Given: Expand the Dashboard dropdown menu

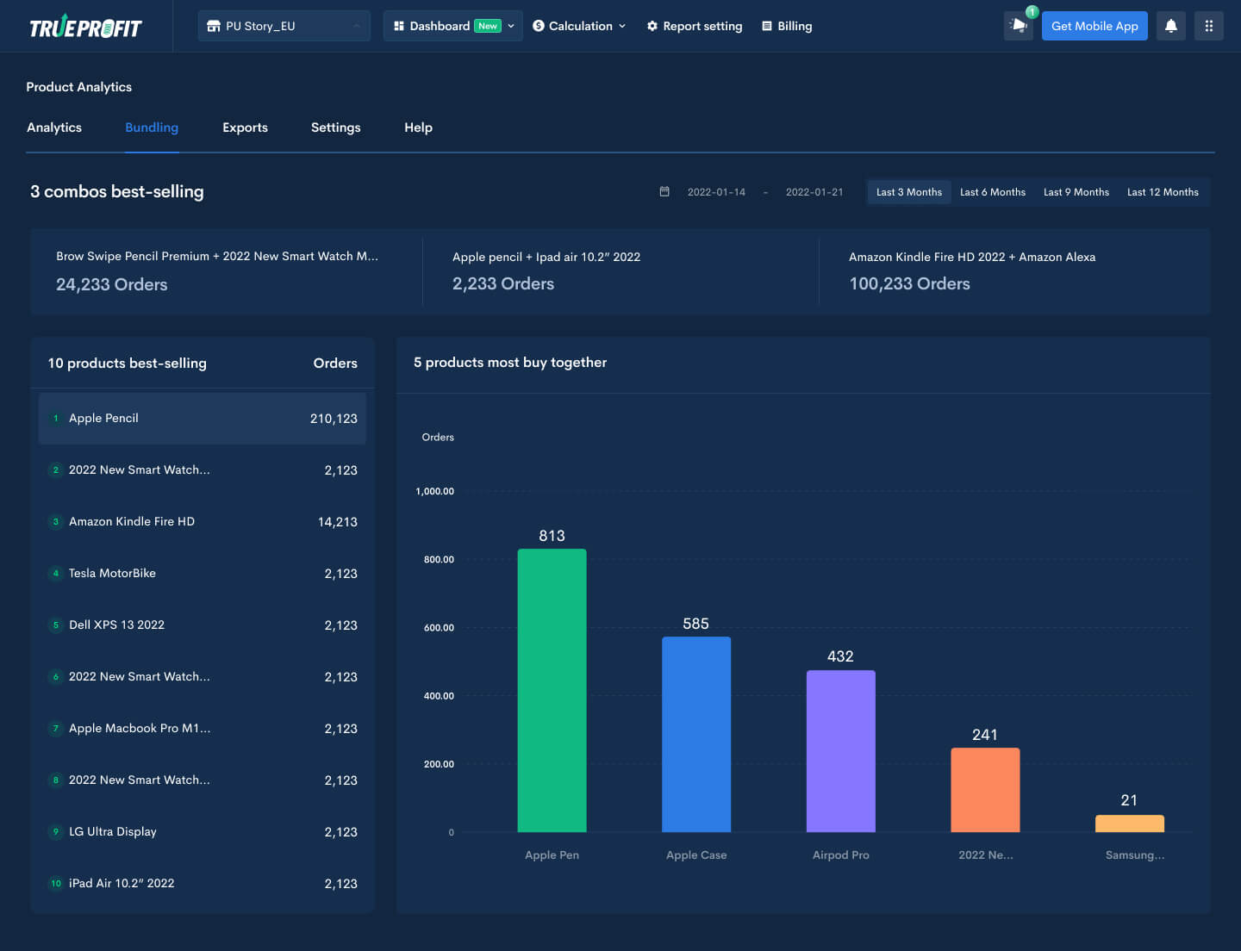Looking at the screenshot, I should click(x=508, y=26).
